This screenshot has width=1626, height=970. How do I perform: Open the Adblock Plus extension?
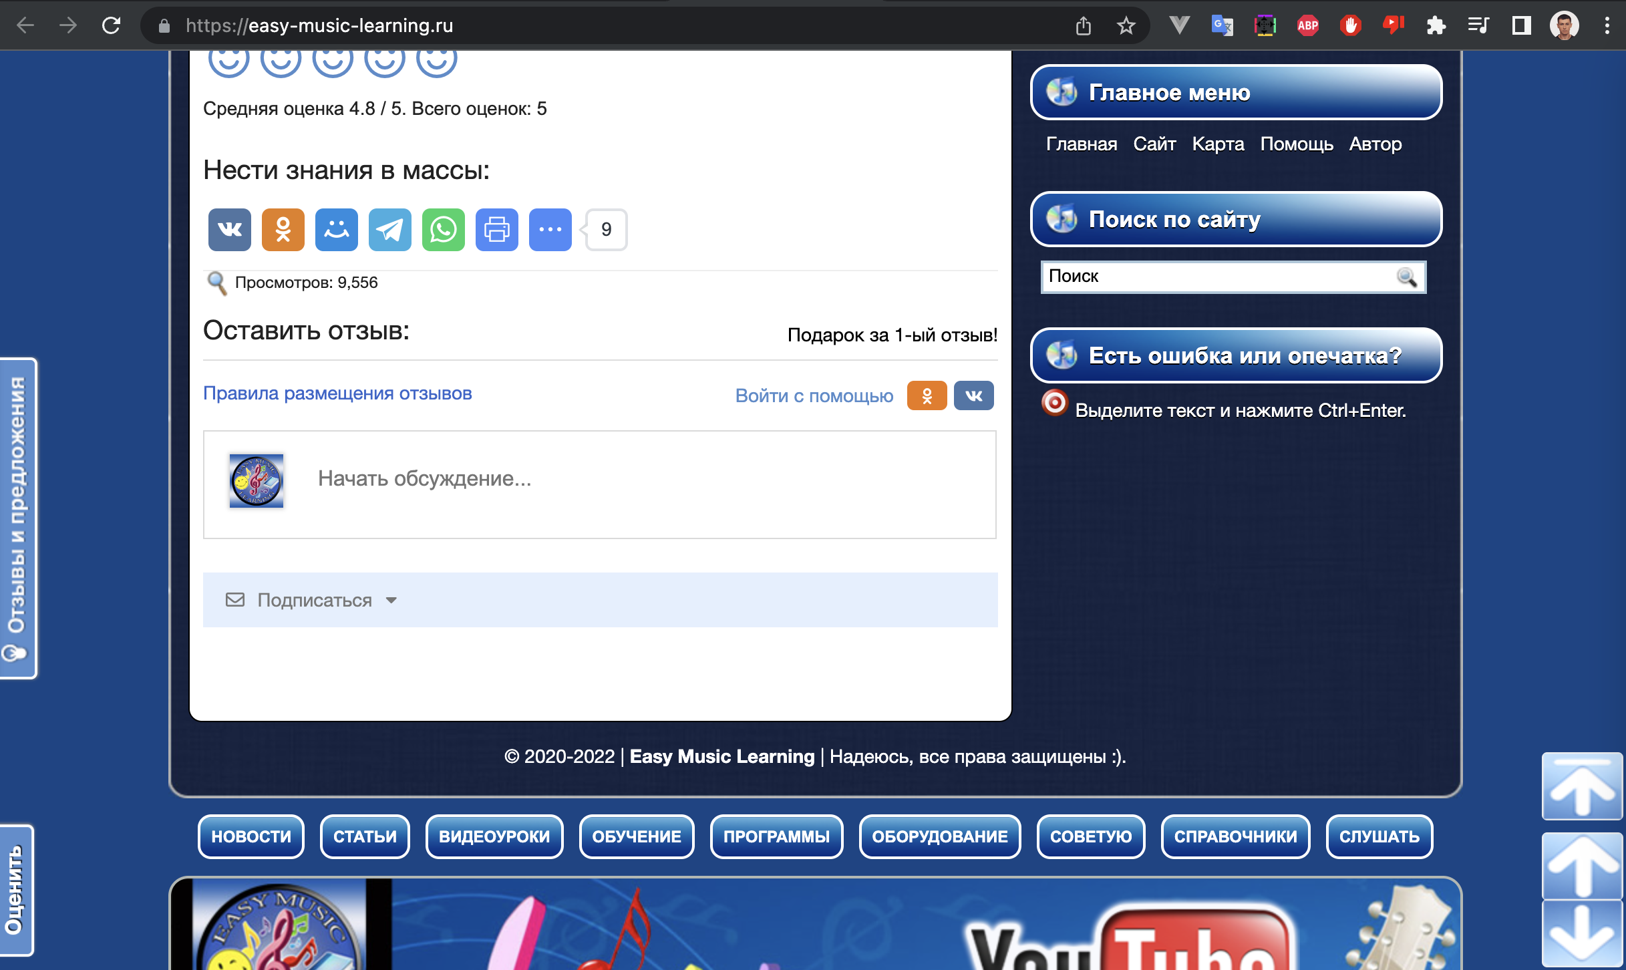click(1307, 25)
